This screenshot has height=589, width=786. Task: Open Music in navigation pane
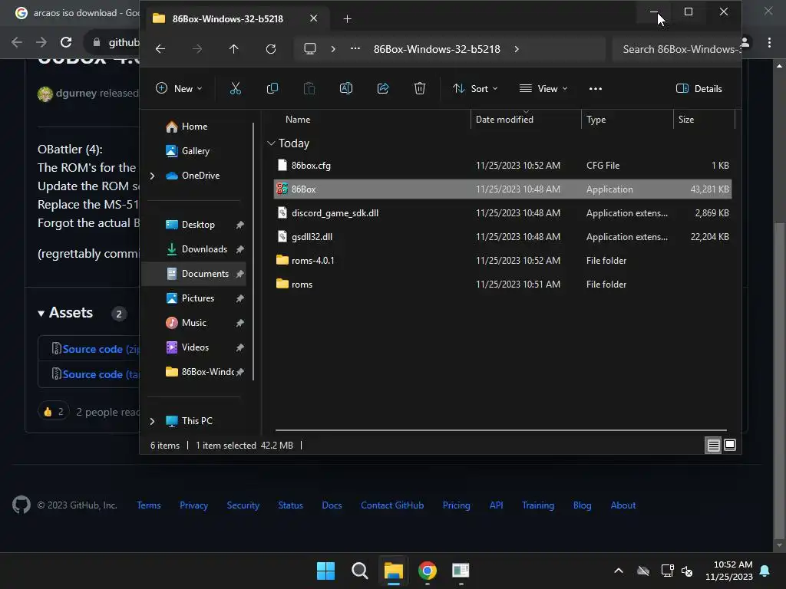[x=193, y=323]
